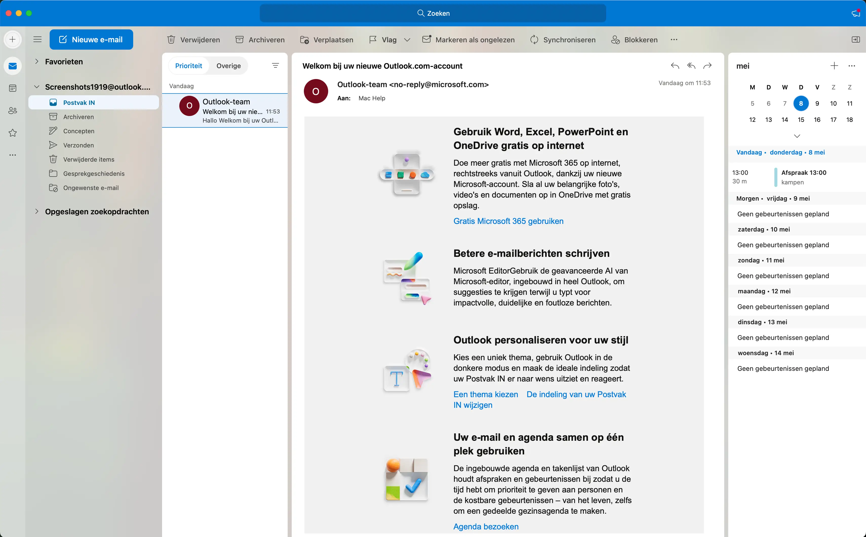The width and height of the screenshot is (866, 537).
Task: Open the Gratis Microsoft 365 gebruiken link
Action: point(508,221)
